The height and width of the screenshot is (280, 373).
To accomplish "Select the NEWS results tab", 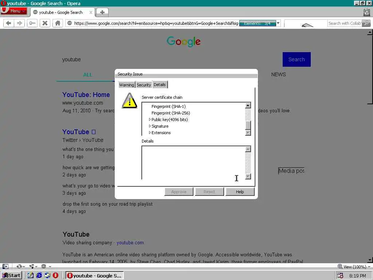I will [x=278, y=74].
